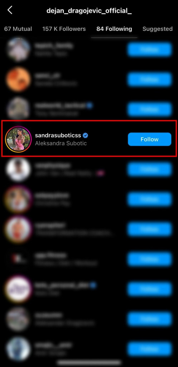
Task: Tap the white avatar below sandrasuboticss
Action: [x=18, y=169]
